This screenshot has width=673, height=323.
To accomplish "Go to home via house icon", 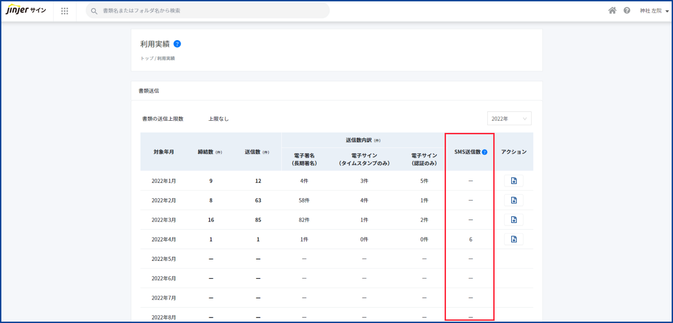I will (x=612, y=10).
